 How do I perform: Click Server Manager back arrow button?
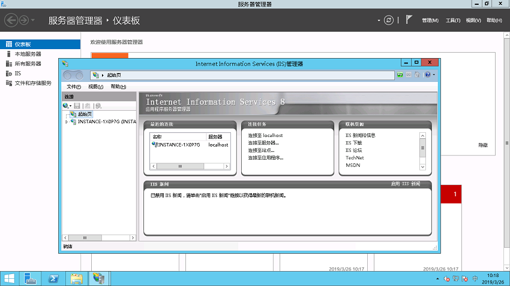pos(11,20)
